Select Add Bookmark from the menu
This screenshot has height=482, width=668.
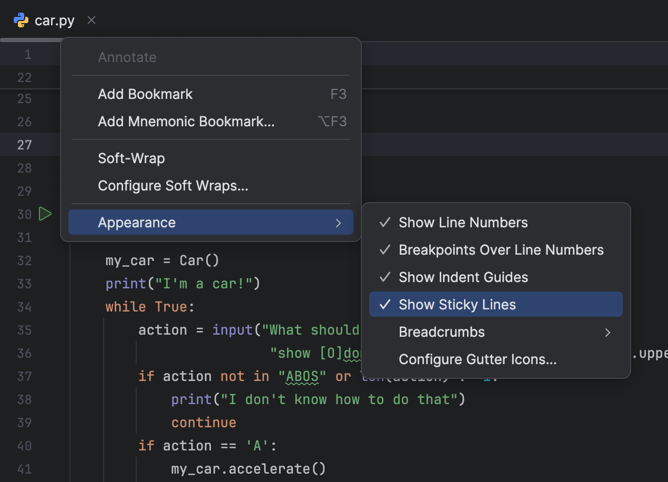[145, 94]
